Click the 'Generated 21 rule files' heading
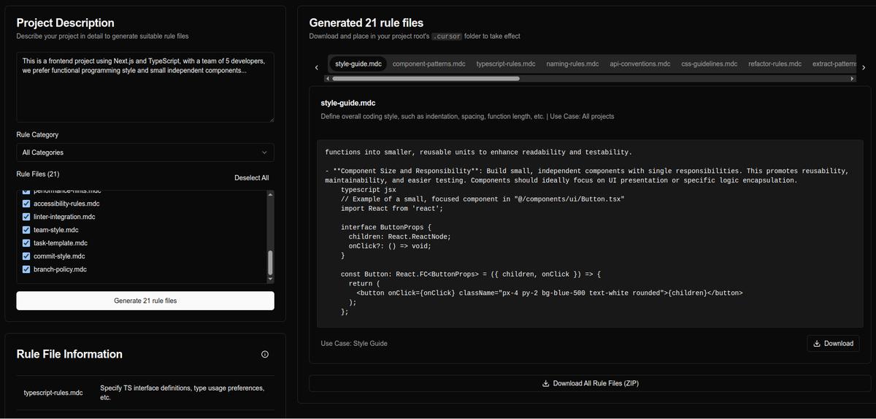The image size is (876, 419). pyautogui.click(x=366, y=23)
